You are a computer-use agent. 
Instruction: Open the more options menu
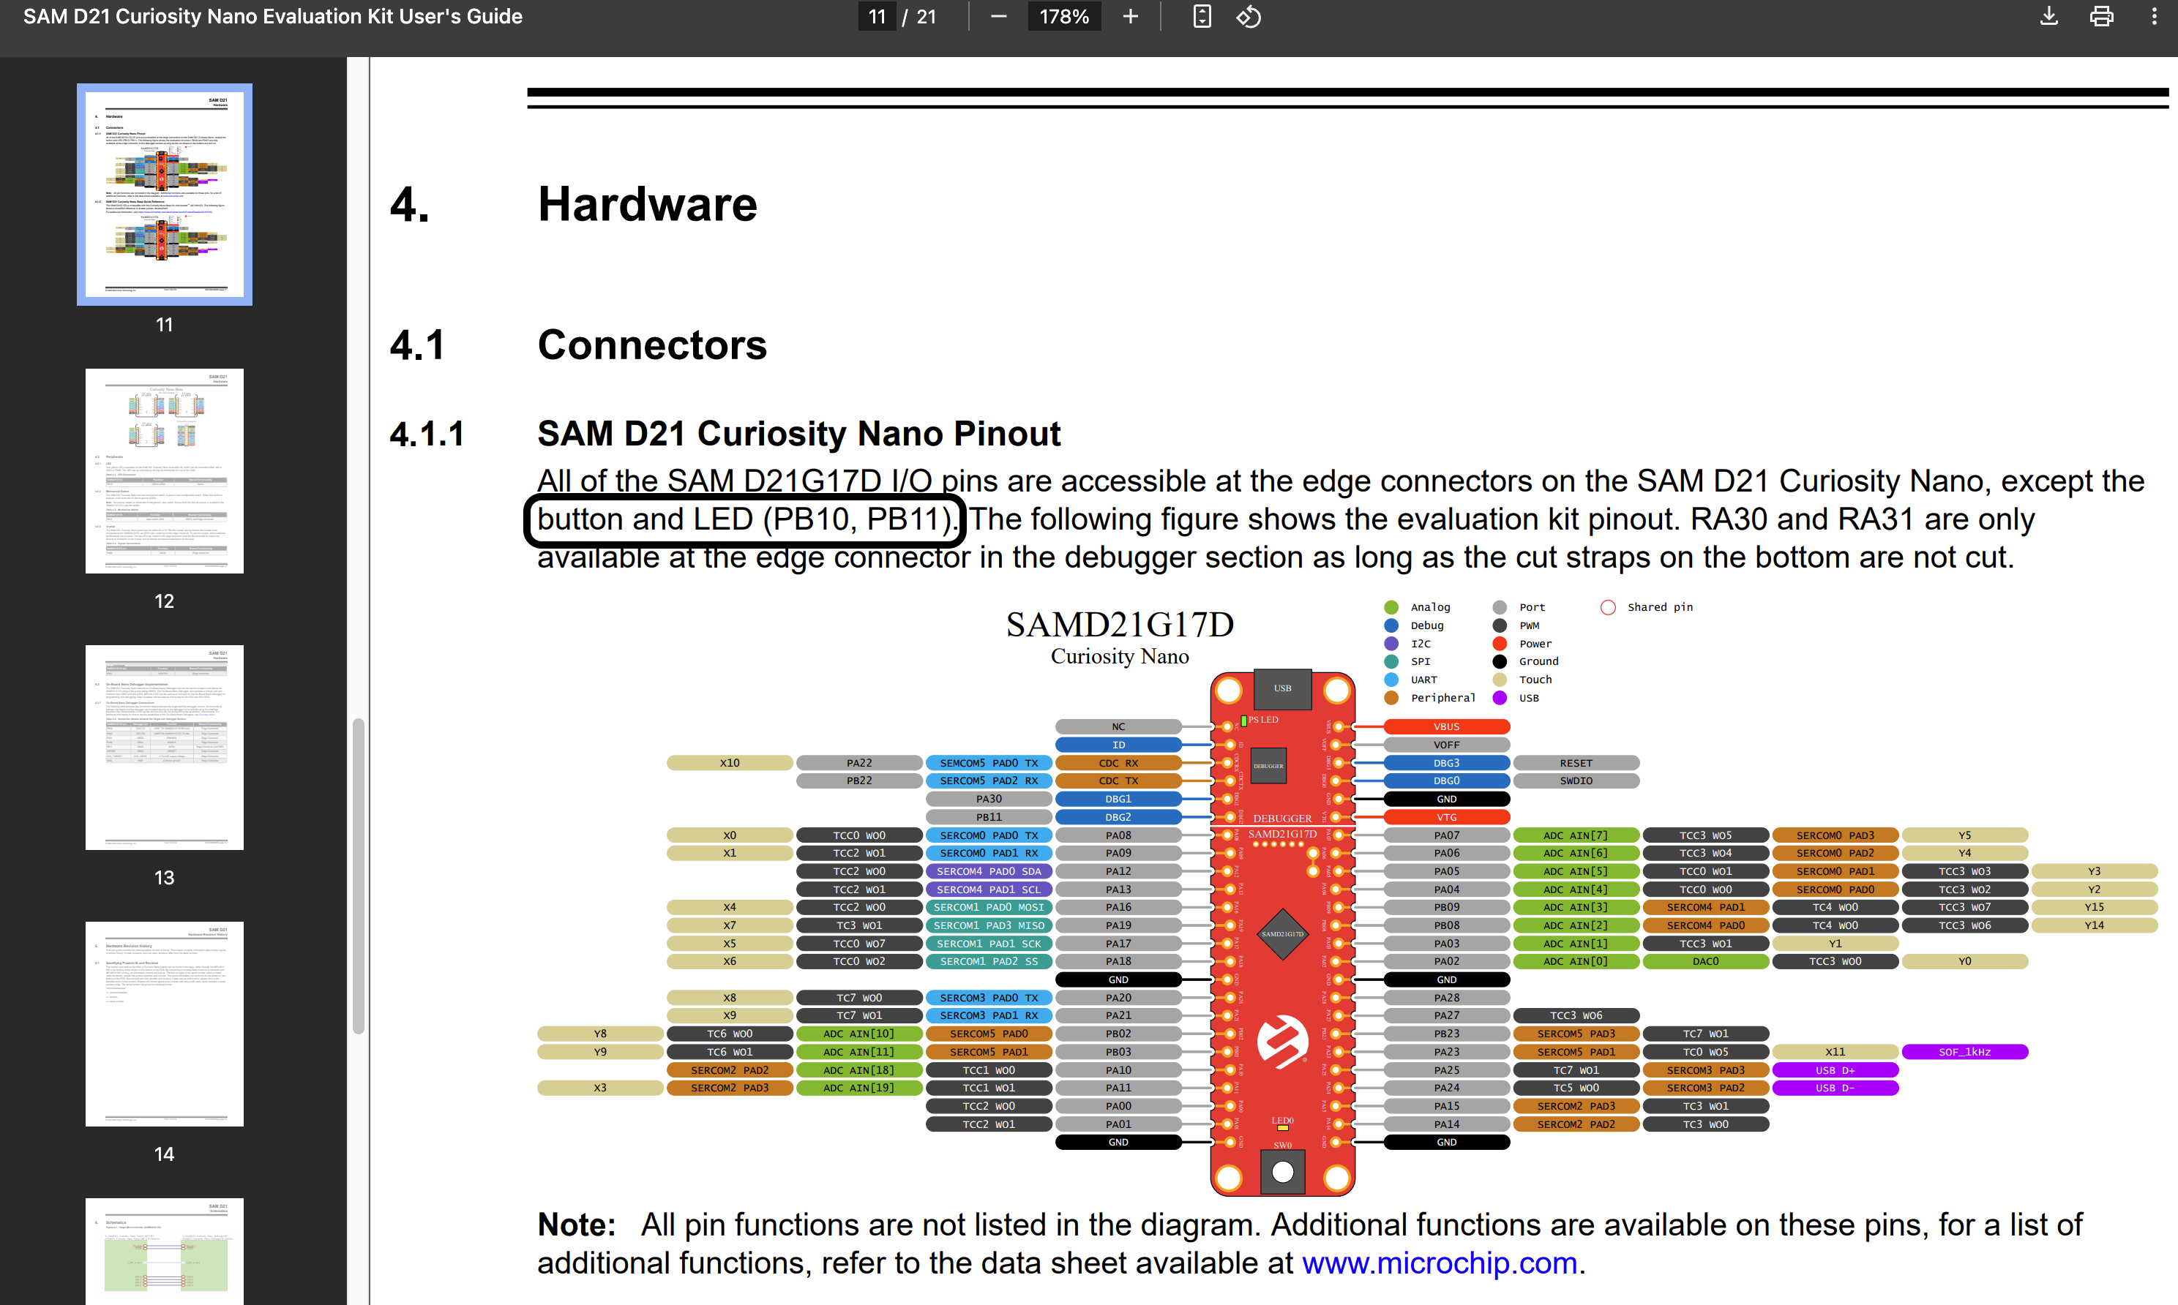(2155, 16)
